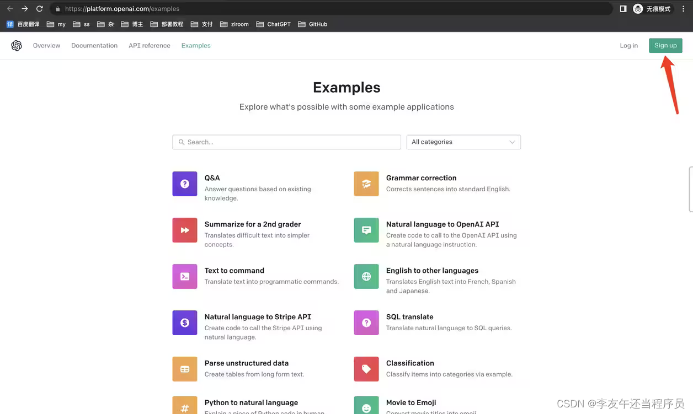Open the Parse unstructured data title
693x414 pixels.
(247, 363)
